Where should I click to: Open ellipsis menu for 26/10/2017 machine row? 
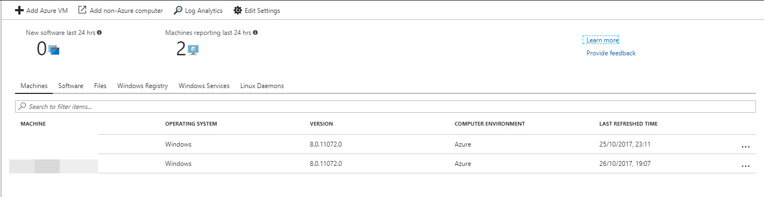coord(745,165)
